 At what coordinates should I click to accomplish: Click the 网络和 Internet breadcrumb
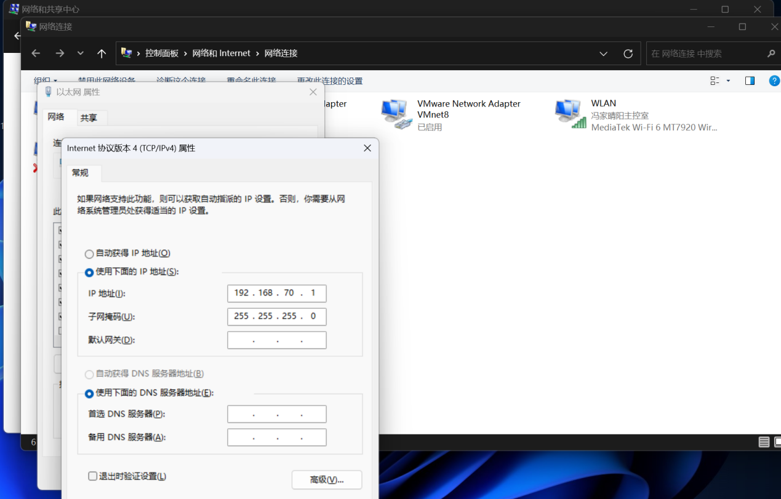[222, 54]
